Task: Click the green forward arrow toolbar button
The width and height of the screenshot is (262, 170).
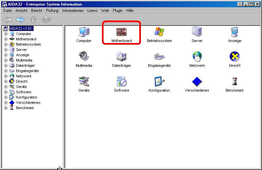Action: pyautogui.click(x=21, y=20)
